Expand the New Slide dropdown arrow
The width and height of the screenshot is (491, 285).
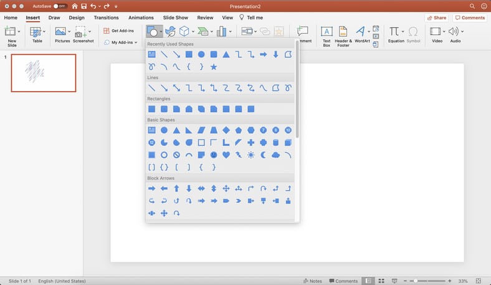[x=19, y=31]
